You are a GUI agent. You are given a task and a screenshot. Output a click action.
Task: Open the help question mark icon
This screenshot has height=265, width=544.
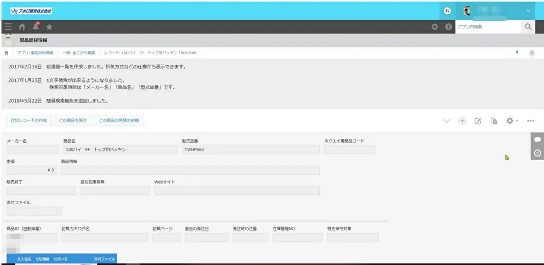(x=449, y=27)
